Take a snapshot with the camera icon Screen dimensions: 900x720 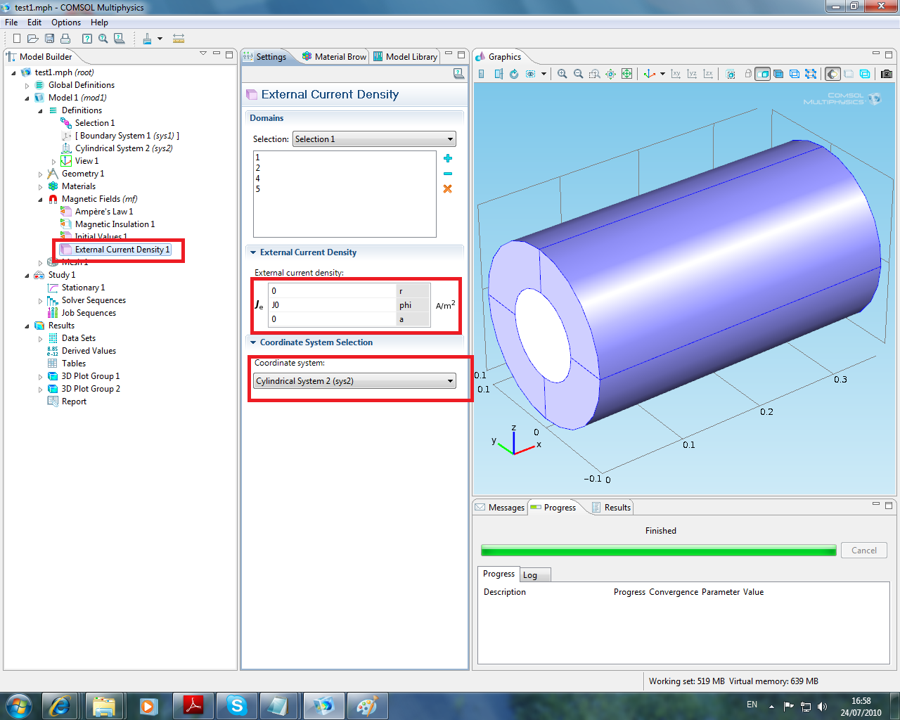pos(887,74)
